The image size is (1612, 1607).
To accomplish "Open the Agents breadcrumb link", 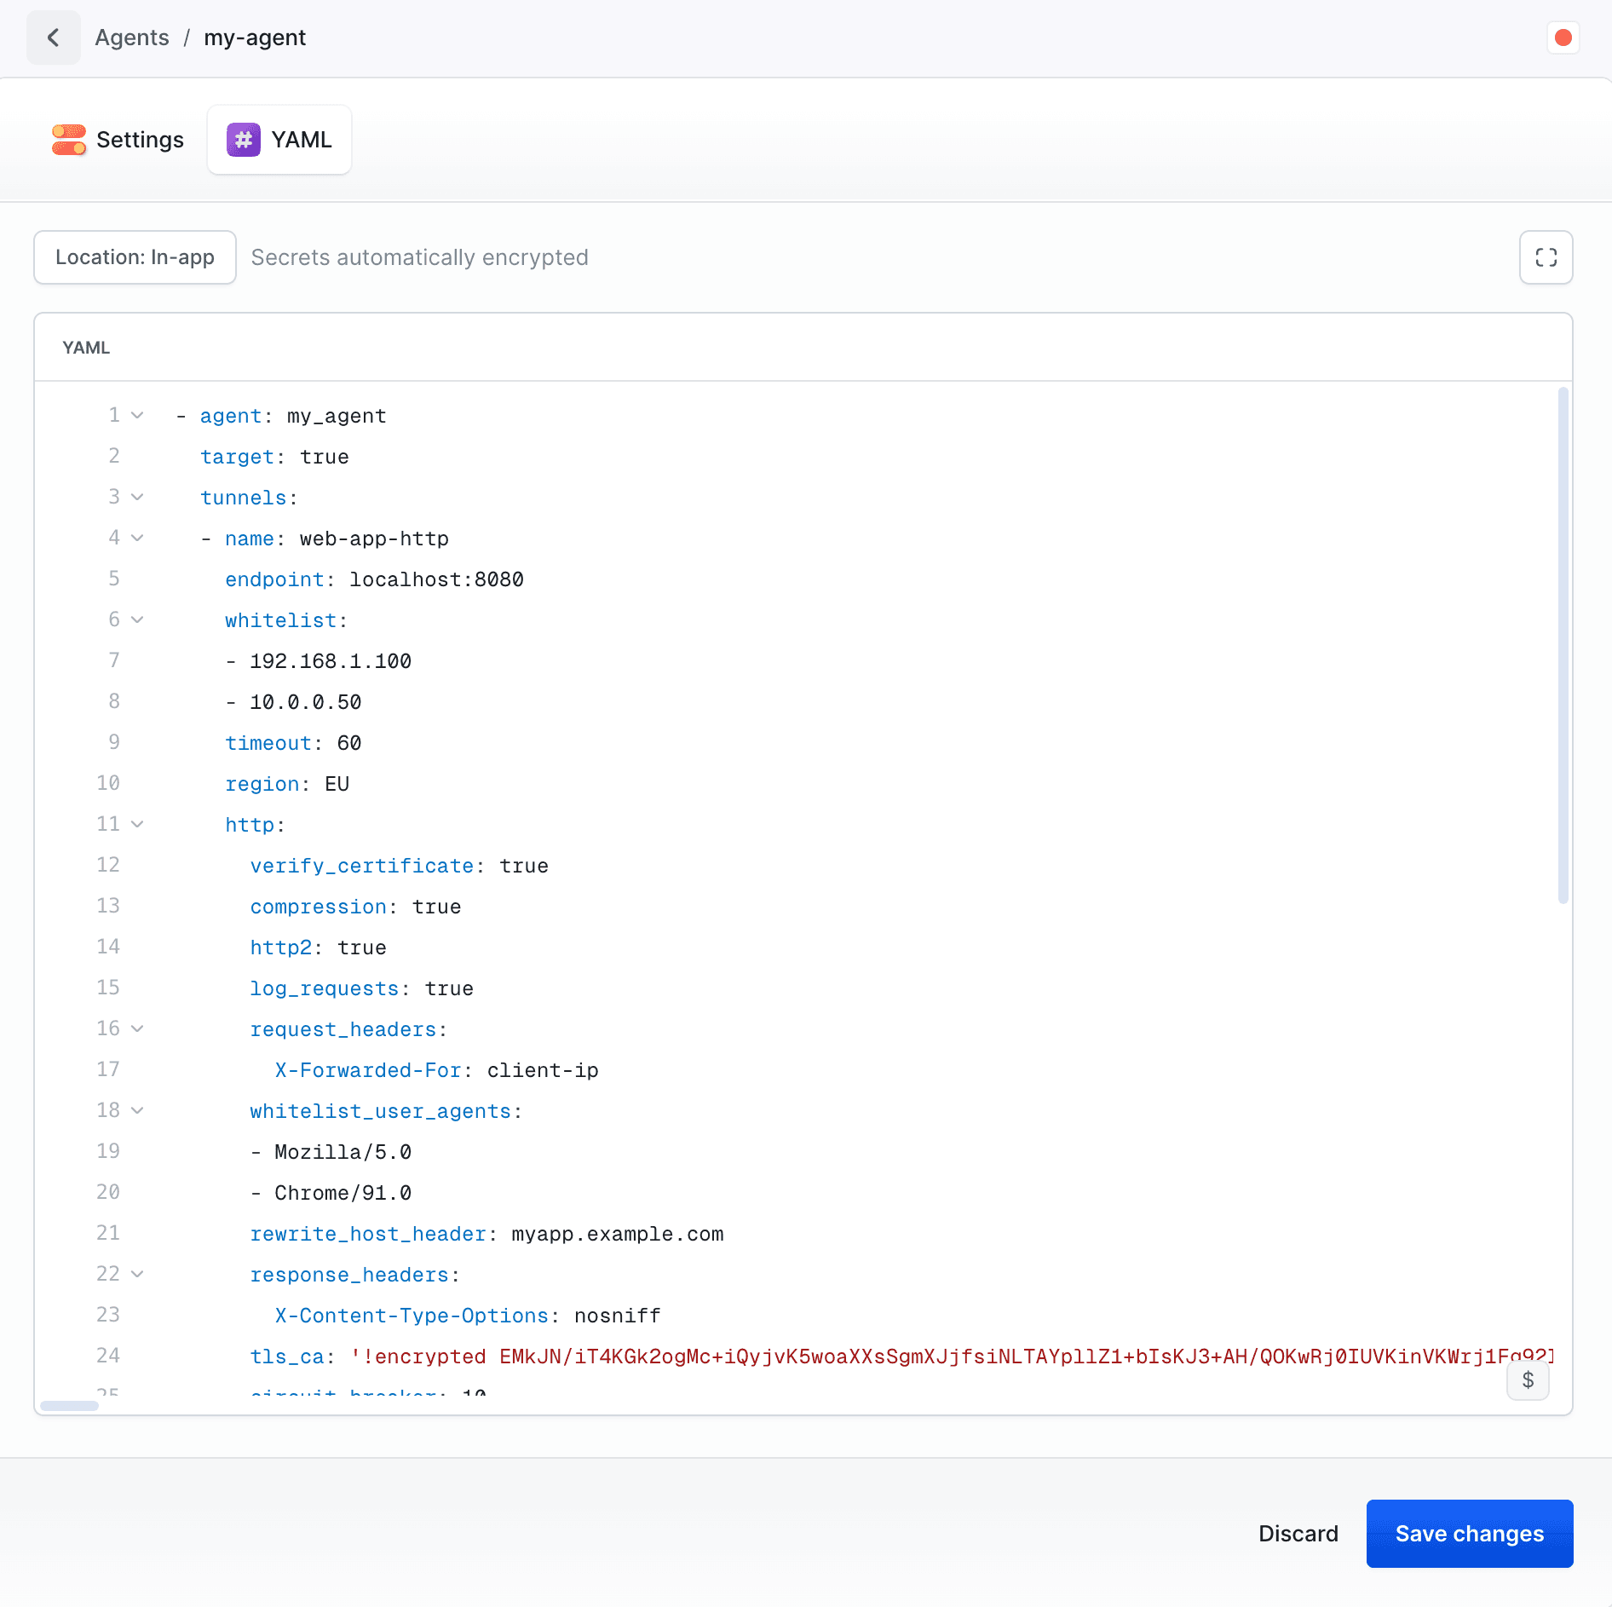I will [x=132, y=37].
